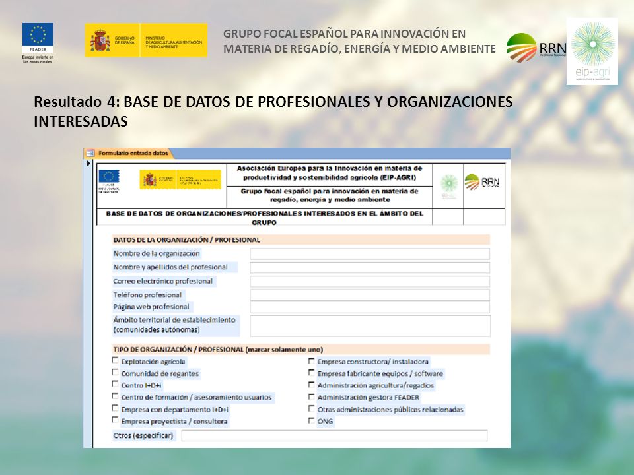Click the Nombre de la organización input field
This screenshot has height=475, width=634.
tap(370, 253)
